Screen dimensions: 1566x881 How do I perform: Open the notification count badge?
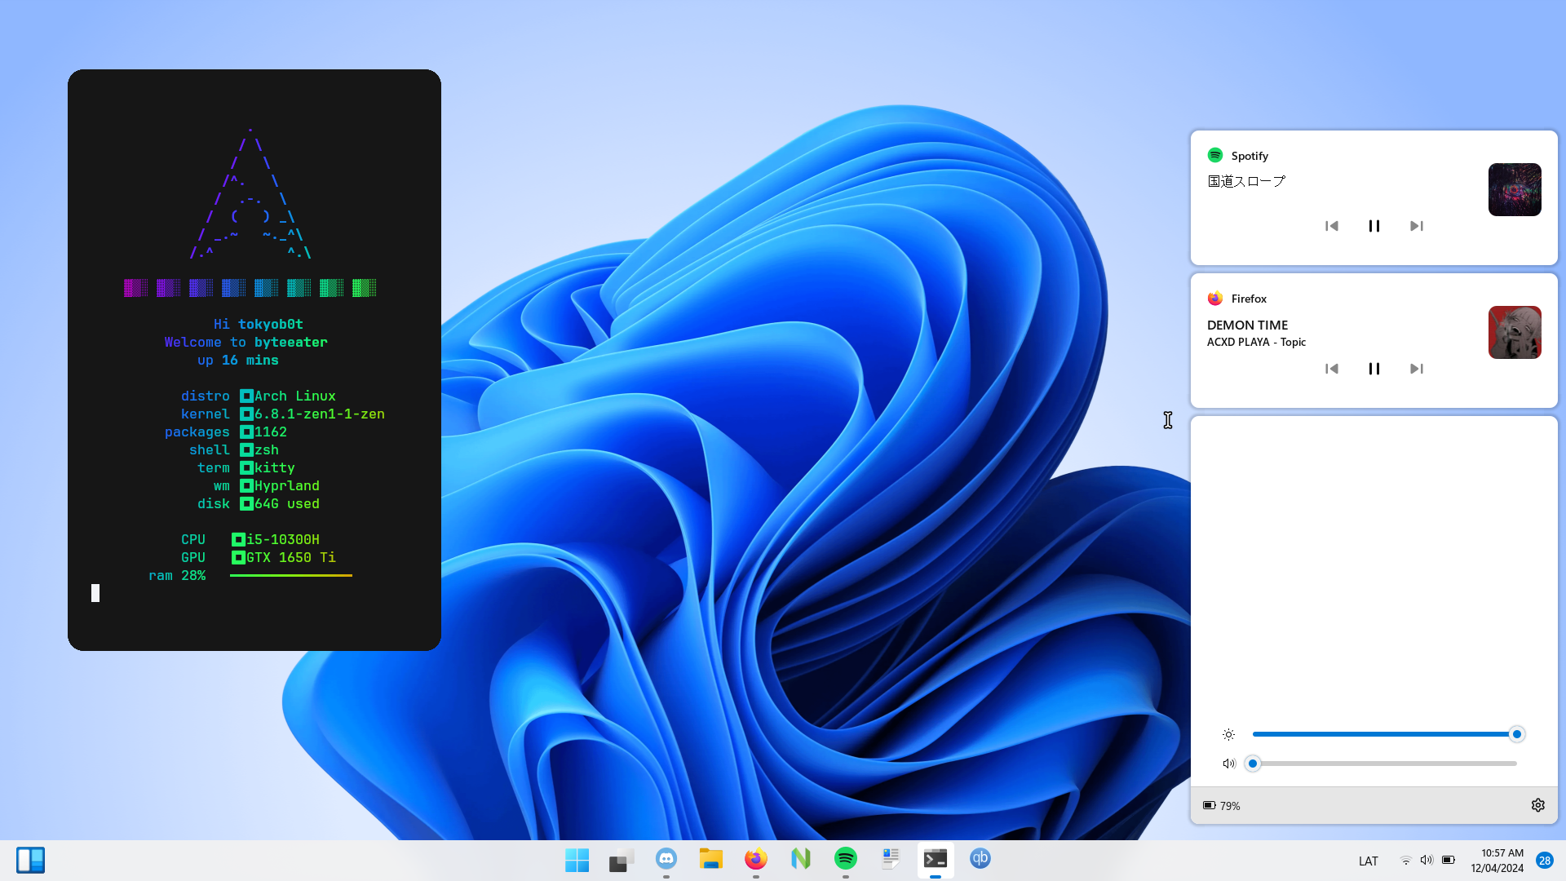(x=1545, y=861)
